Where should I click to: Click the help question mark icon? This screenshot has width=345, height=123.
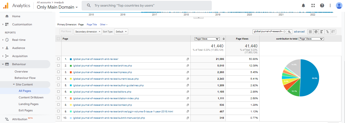click(322, 6)
